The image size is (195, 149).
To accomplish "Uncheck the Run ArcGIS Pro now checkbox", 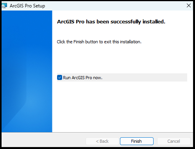I will coord(59,78).
